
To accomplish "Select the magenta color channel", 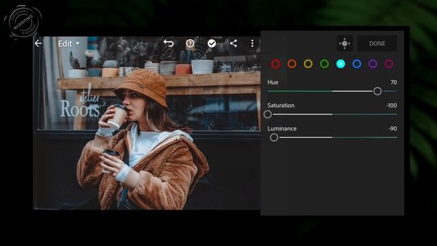I will pyautogui.click(x=389, y=64).
